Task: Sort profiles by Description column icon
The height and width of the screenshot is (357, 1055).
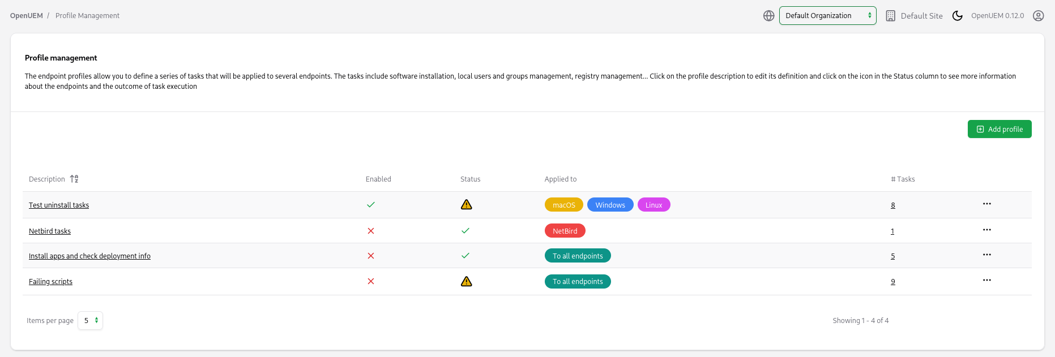Action: coord(74,179)
